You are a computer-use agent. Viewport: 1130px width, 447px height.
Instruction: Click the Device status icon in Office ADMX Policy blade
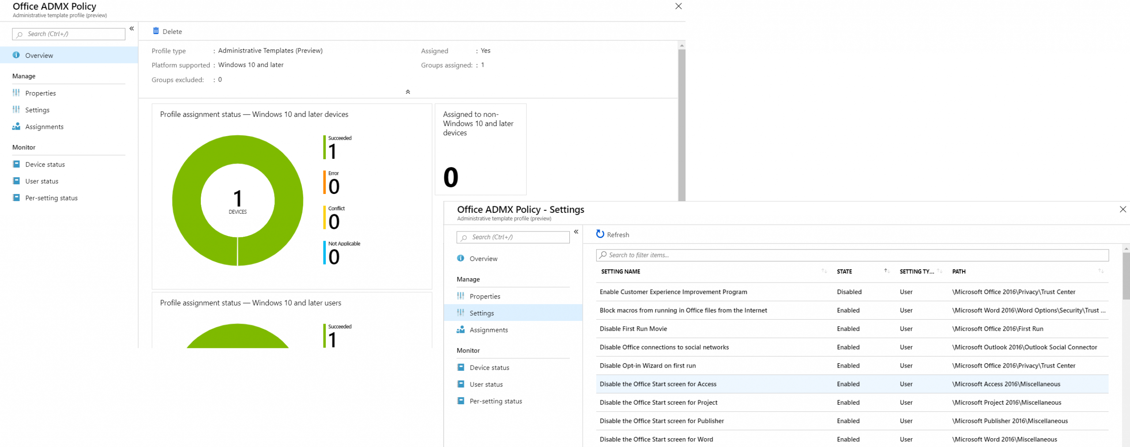(x=16, y=164)
